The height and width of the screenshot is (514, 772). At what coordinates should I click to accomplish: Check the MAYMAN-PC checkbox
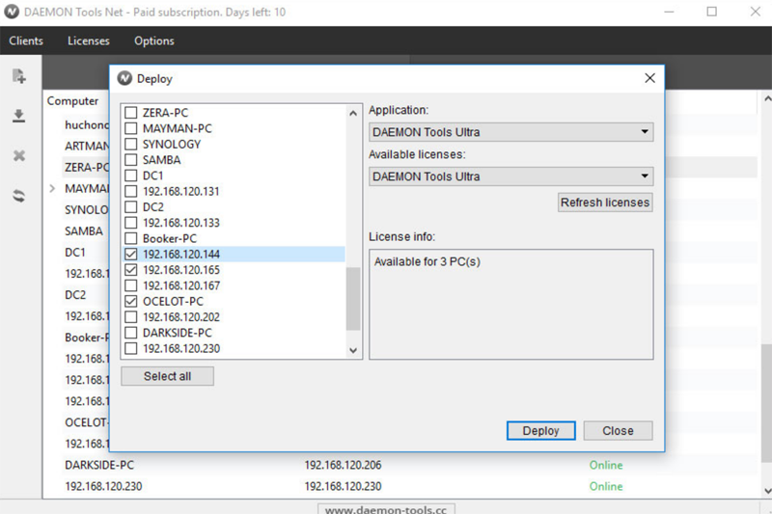[x=131, y=128]
